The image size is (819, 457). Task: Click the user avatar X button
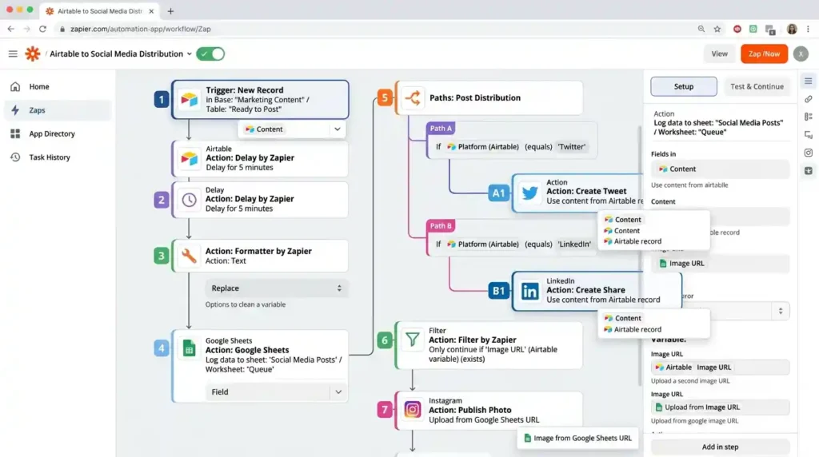[x=801, y=54]
